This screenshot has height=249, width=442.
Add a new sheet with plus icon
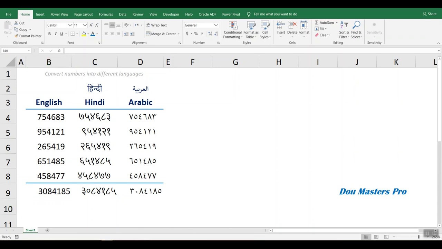click(47, 230)
